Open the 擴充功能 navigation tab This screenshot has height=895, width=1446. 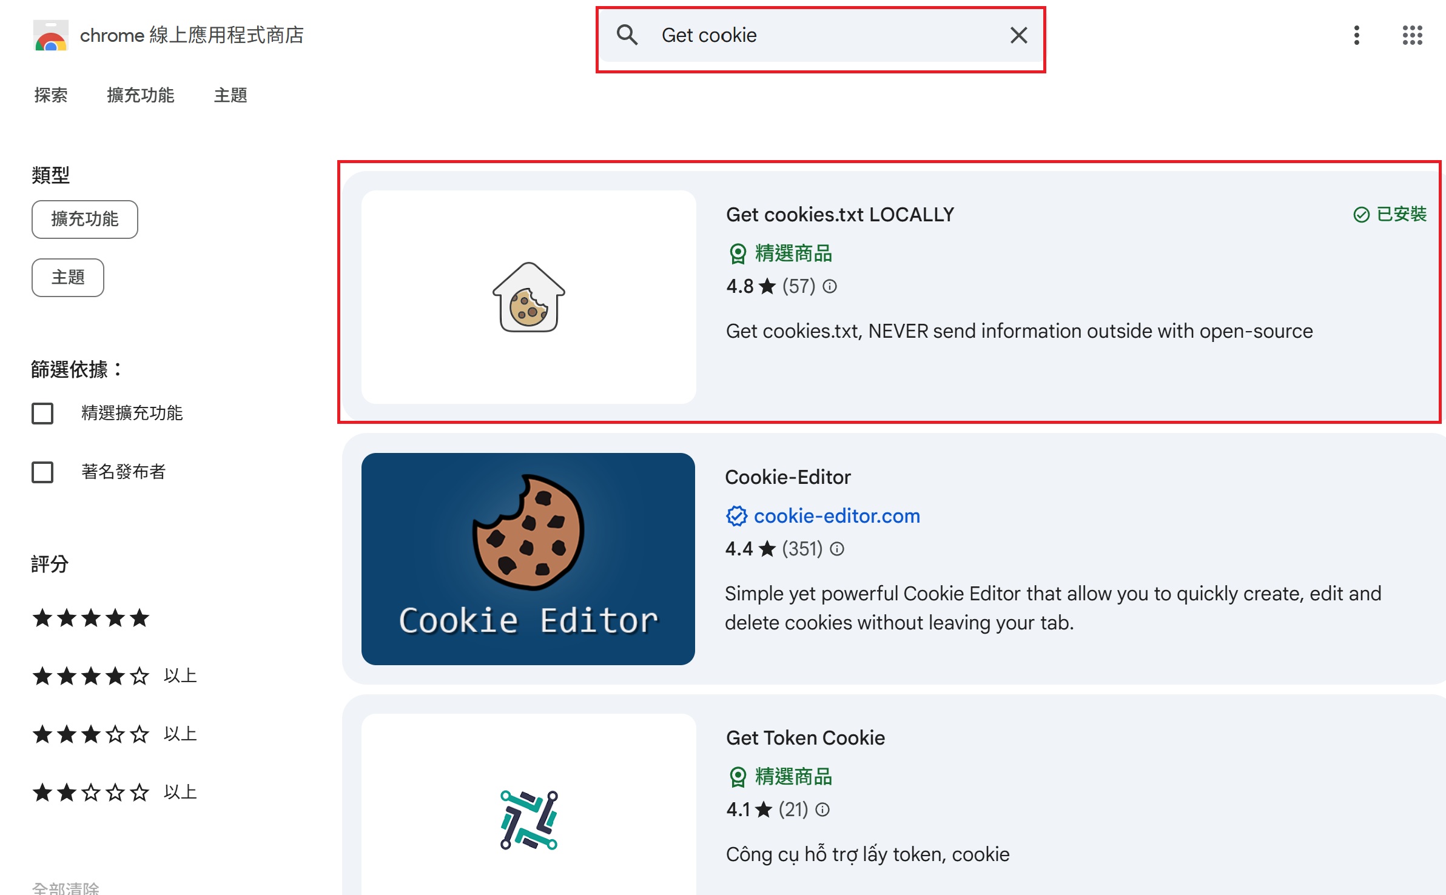pos(141,95)
